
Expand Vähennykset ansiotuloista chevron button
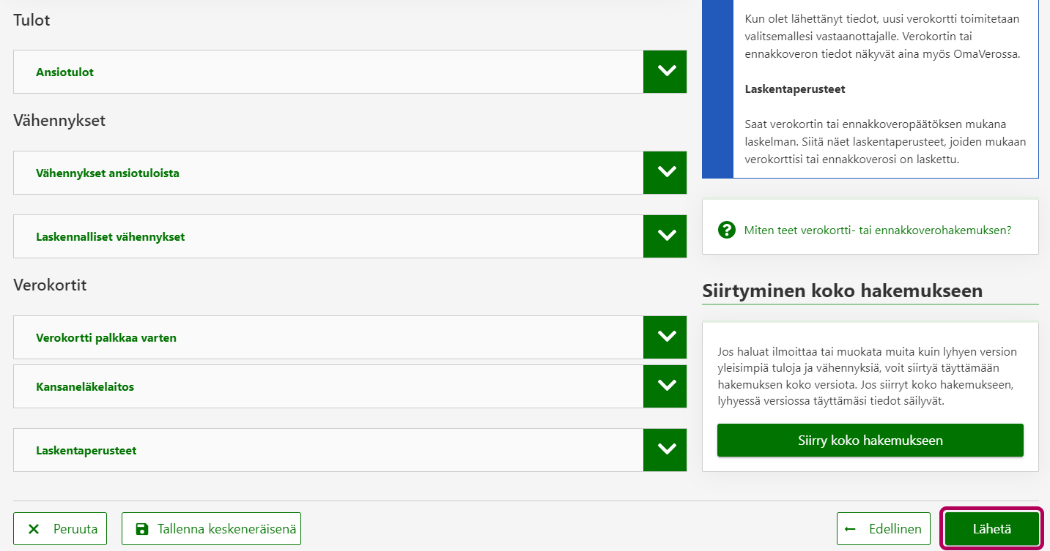(x=665, y=173)
